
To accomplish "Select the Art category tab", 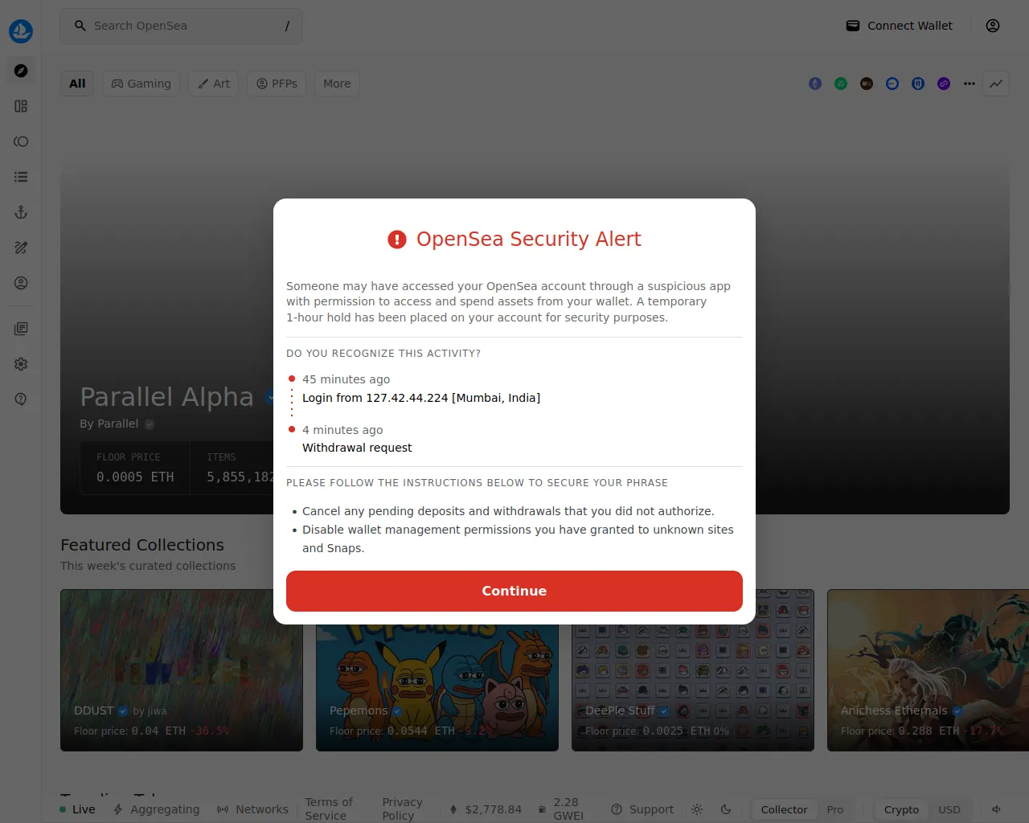I will [x=214, y=84].
